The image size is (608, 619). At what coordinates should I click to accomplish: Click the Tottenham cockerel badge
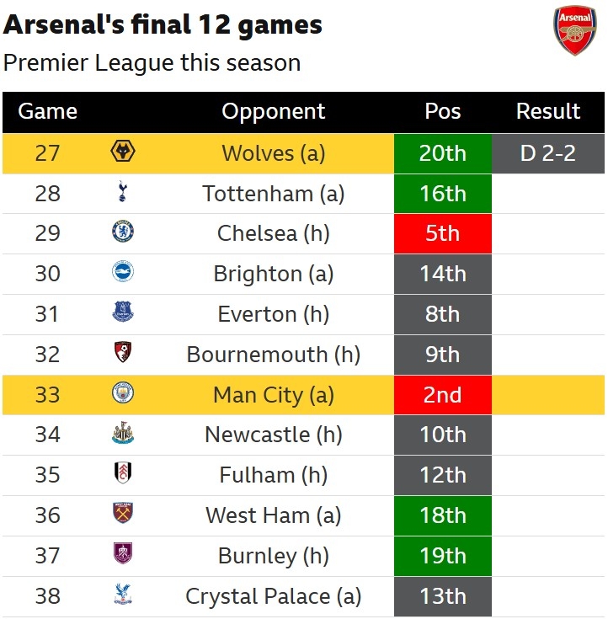click(x=123, y=193)
